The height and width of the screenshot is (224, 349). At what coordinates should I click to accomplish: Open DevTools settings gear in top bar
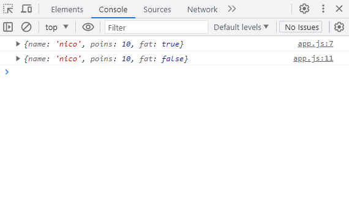304,9
